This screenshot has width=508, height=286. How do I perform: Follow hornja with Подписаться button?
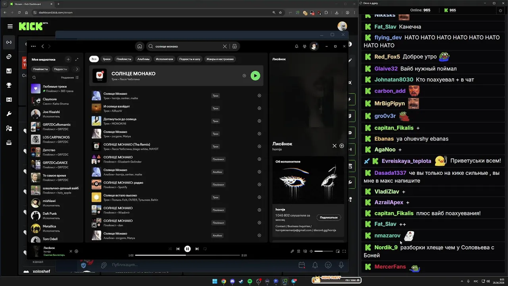(x=329, y=217)
